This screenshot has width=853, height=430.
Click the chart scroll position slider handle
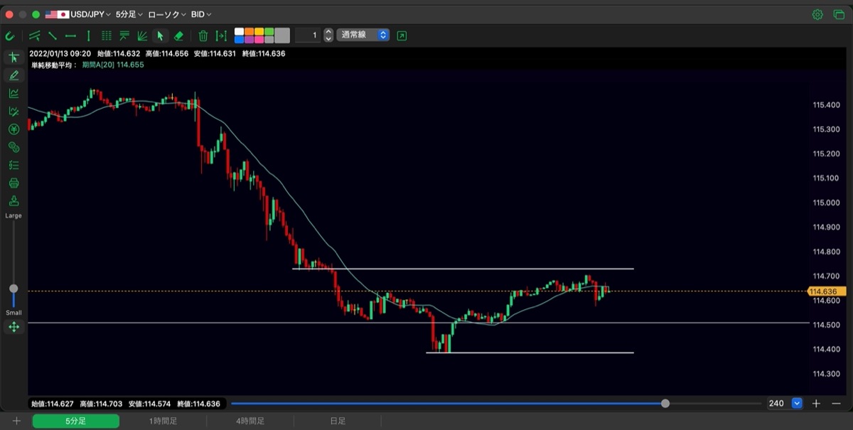pos(665,403)
